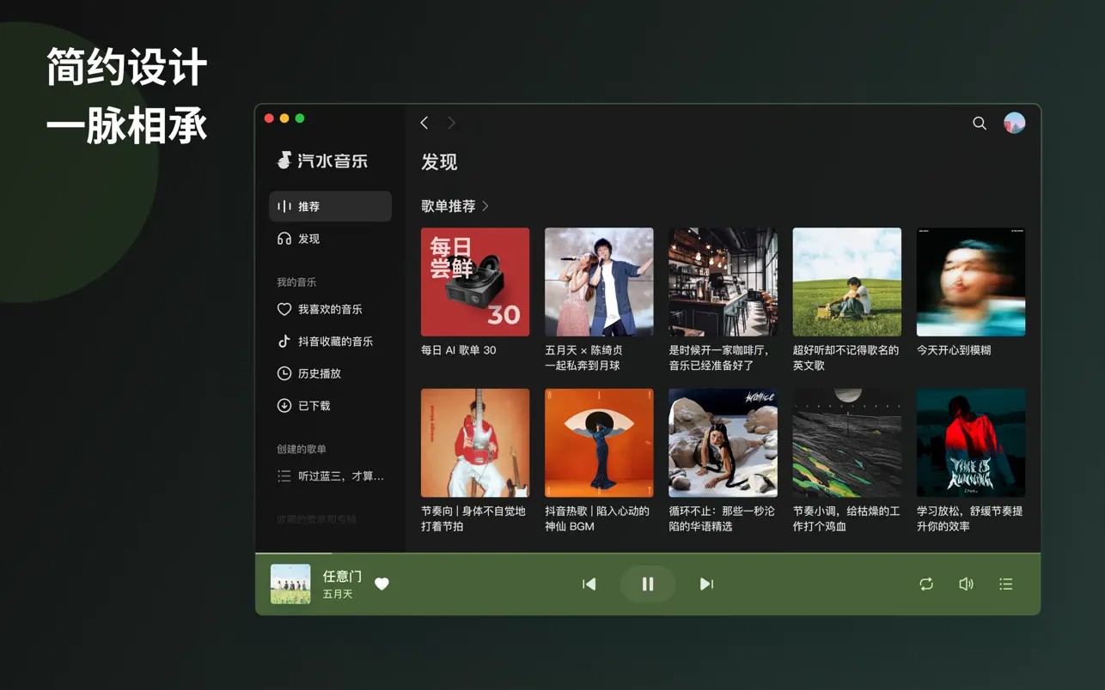Click the artist name 五月天 in player
The height and width of the screenshot is (690, 1105).
tap(338, 594)
